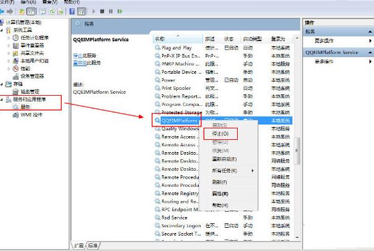The width and height of the screenshot is (374, 251).
Task: Collapse QQEIMPlatform Service section in actions pane
Action: [x=370, y=53]
